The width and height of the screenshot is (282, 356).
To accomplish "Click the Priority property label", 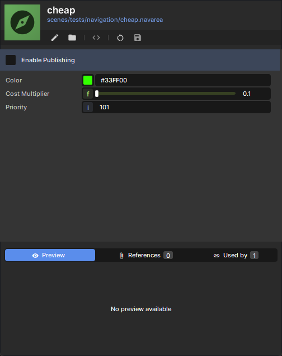I will [x=16, y=107].
